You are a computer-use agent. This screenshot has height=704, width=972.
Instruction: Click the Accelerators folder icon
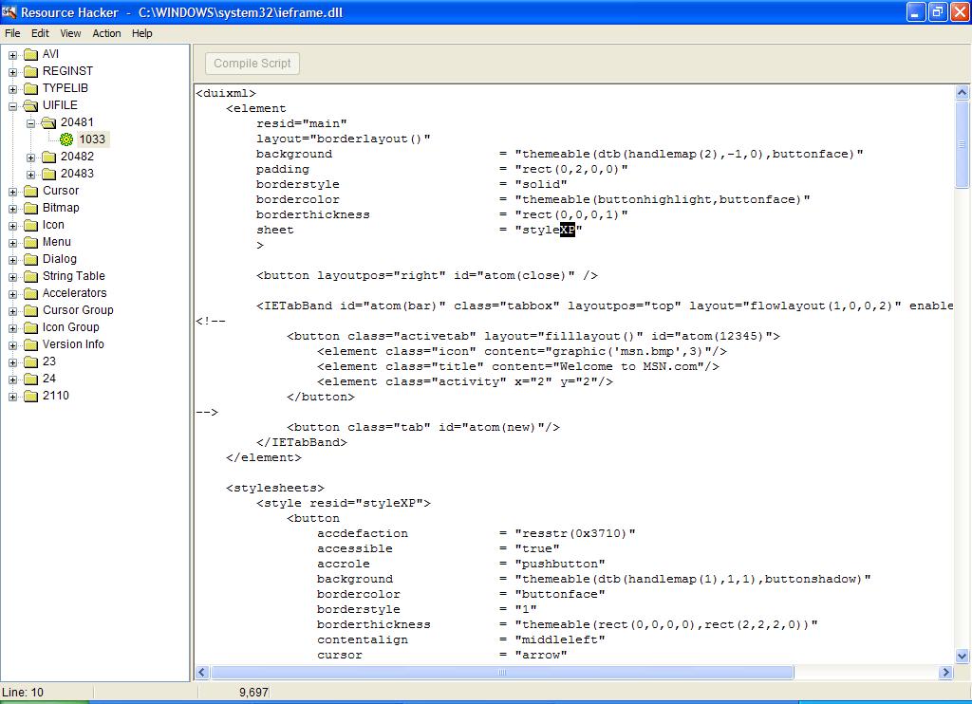point(30,293)
